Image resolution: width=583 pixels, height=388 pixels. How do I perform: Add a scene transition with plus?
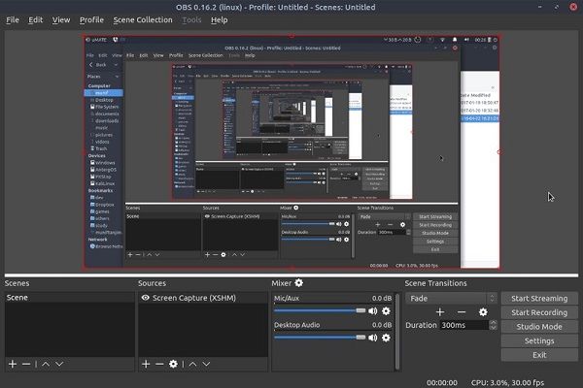pyautogui.click(x=440, y=312)
